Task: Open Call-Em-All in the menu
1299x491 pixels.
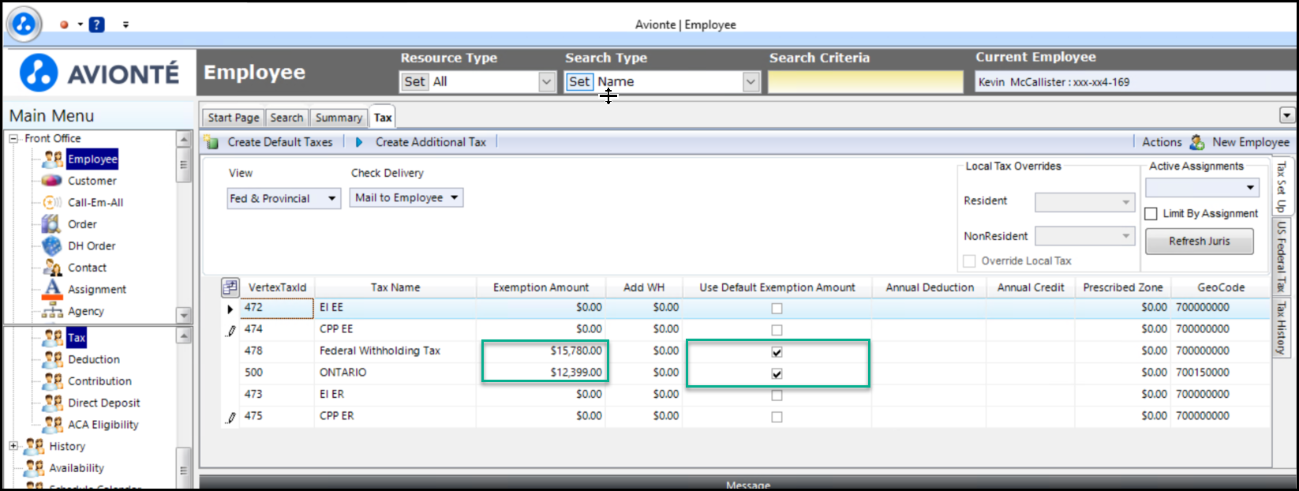Action: 95,202
